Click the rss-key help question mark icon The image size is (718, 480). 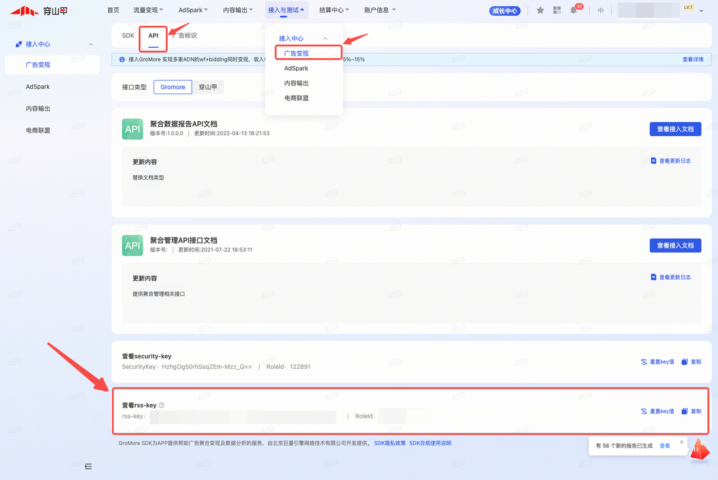(162, 405)
